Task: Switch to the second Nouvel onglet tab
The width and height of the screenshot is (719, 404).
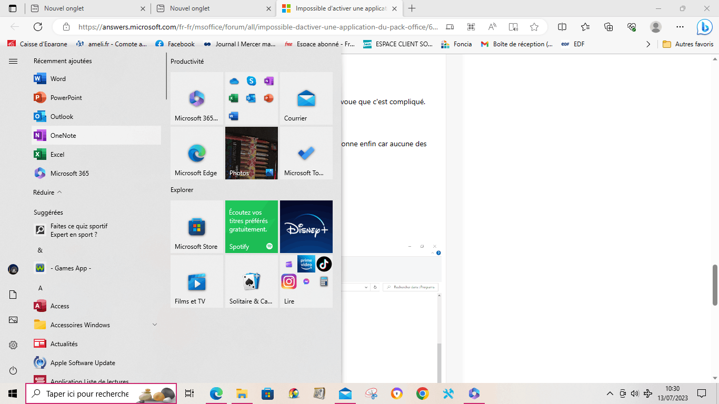Action: click(213, 8)
